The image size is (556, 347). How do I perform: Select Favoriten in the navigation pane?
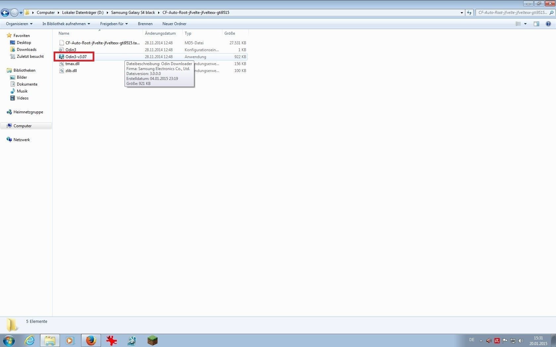[22, 36]
